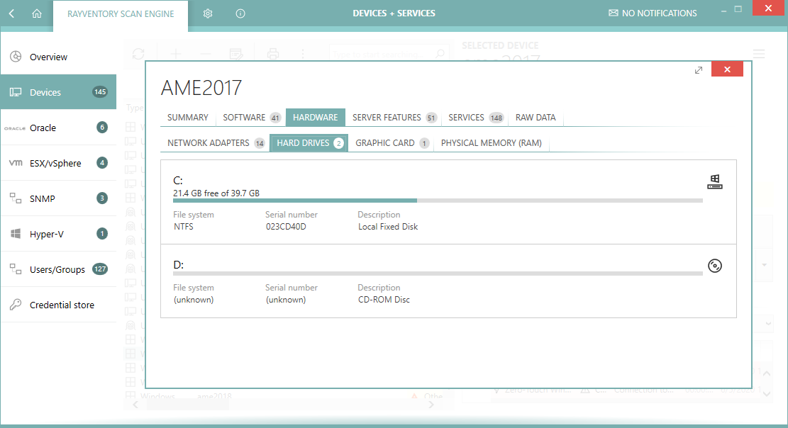The width and height of the screenshot is (788, 428).
Task: Click the back arrow in title bar
Action: (12, 13)
